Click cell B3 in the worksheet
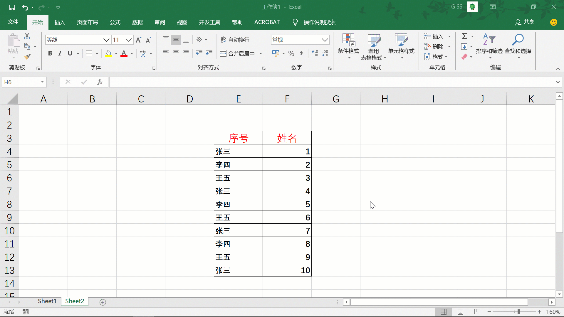This screenshot has height=317, width=564. 92,138
